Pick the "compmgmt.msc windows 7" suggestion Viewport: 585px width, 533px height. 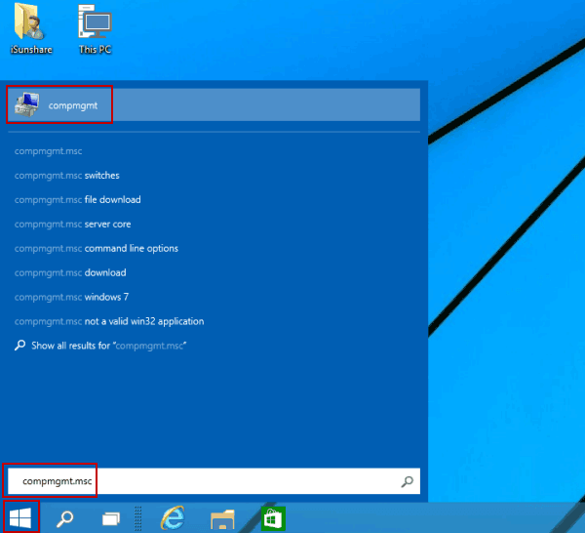pyautogui.click(x=71, y=297)
